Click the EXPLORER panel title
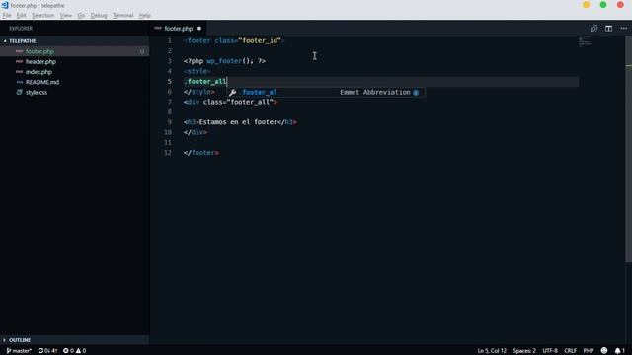This screenshot has height=355, width=632. pyautogui.click(x=21, y=29)
